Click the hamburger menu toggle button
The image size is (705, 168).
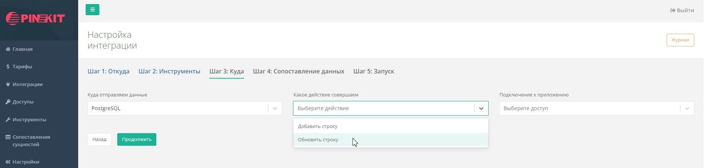point(92,10)
